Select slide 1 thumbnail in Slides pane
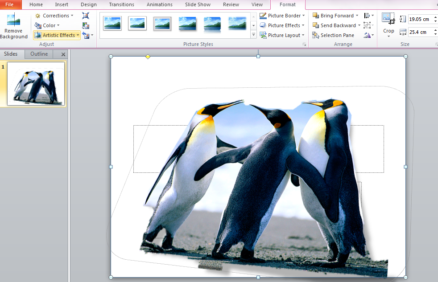 (x=36, y=84)
